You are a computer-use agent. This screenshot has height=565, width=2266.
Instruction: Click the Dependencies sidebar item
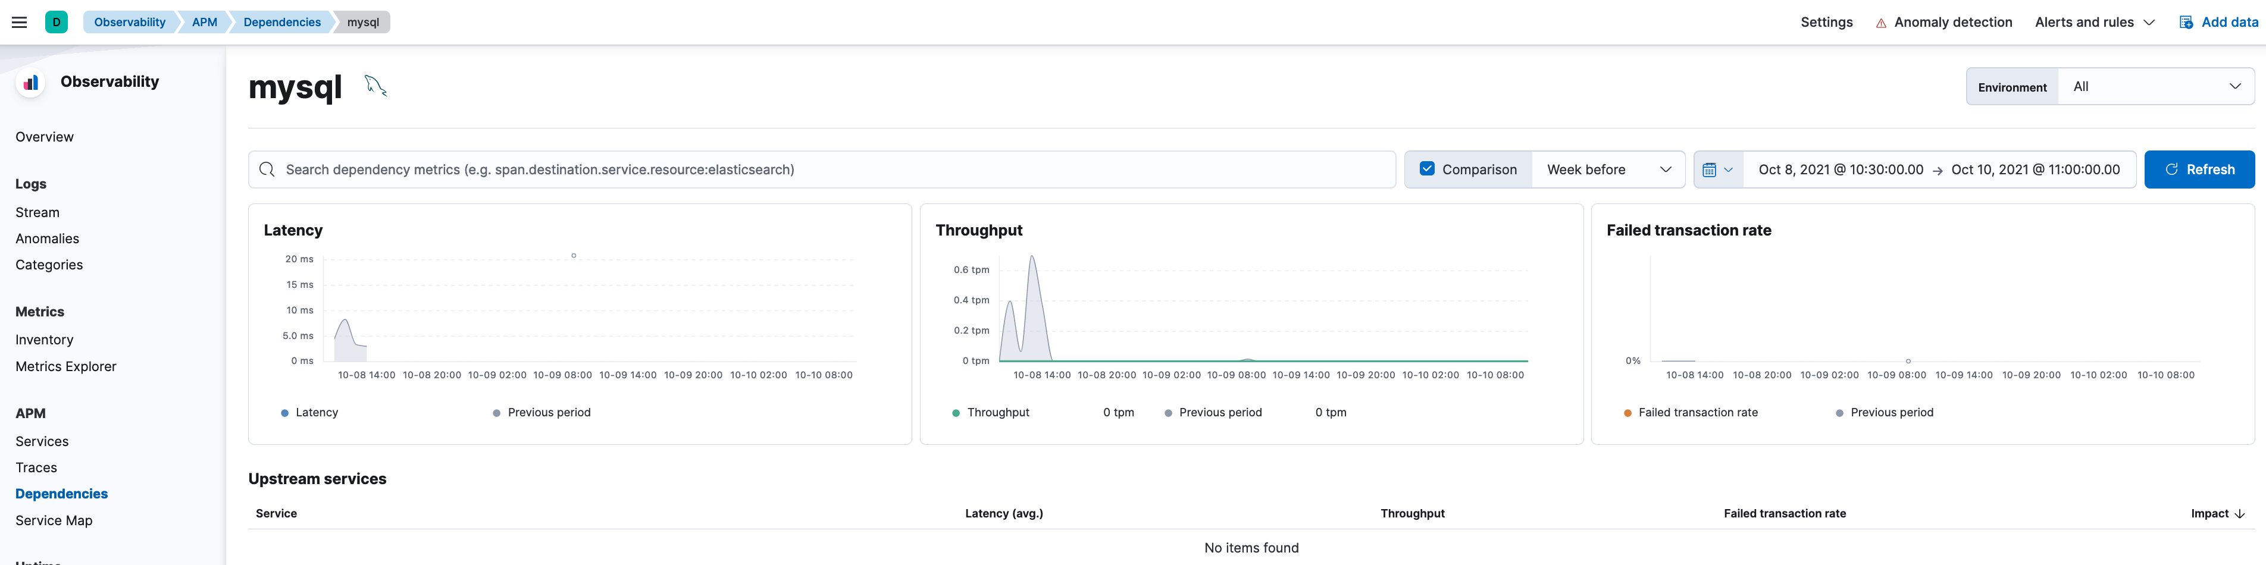[61, 494]
